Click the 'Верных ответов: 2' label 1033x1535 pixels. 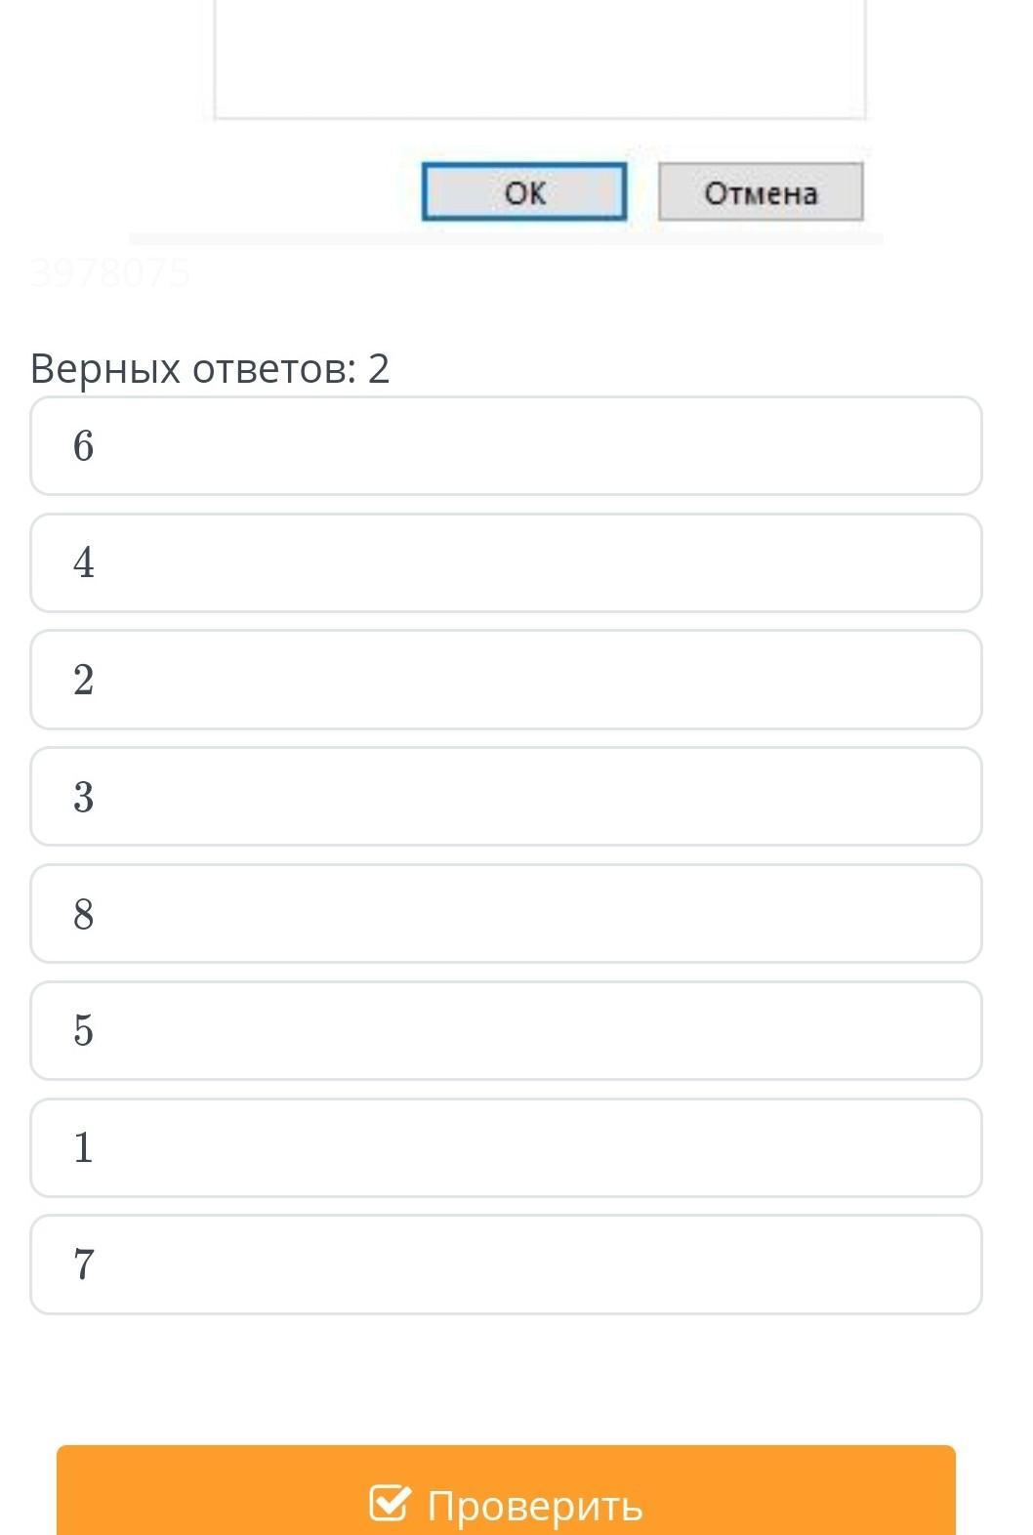click(210, 369)
